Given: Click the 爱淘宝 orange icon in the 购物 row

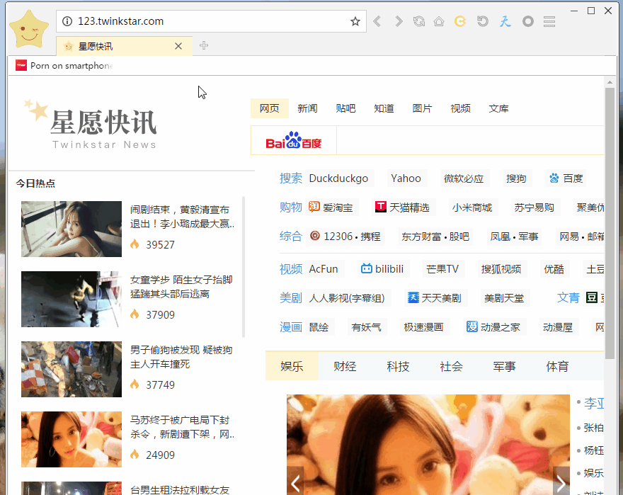Looking at the screenshot, I should point(314,207).
